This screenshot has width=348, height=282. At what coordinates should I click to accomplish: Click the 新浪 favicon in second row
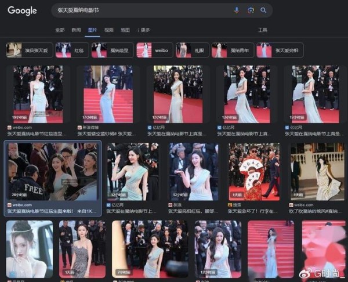(x=170, y=205)
